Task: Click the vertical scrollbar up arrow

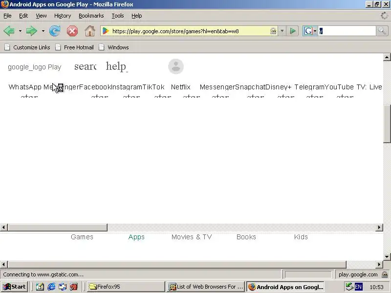Action: pos(387,57)
